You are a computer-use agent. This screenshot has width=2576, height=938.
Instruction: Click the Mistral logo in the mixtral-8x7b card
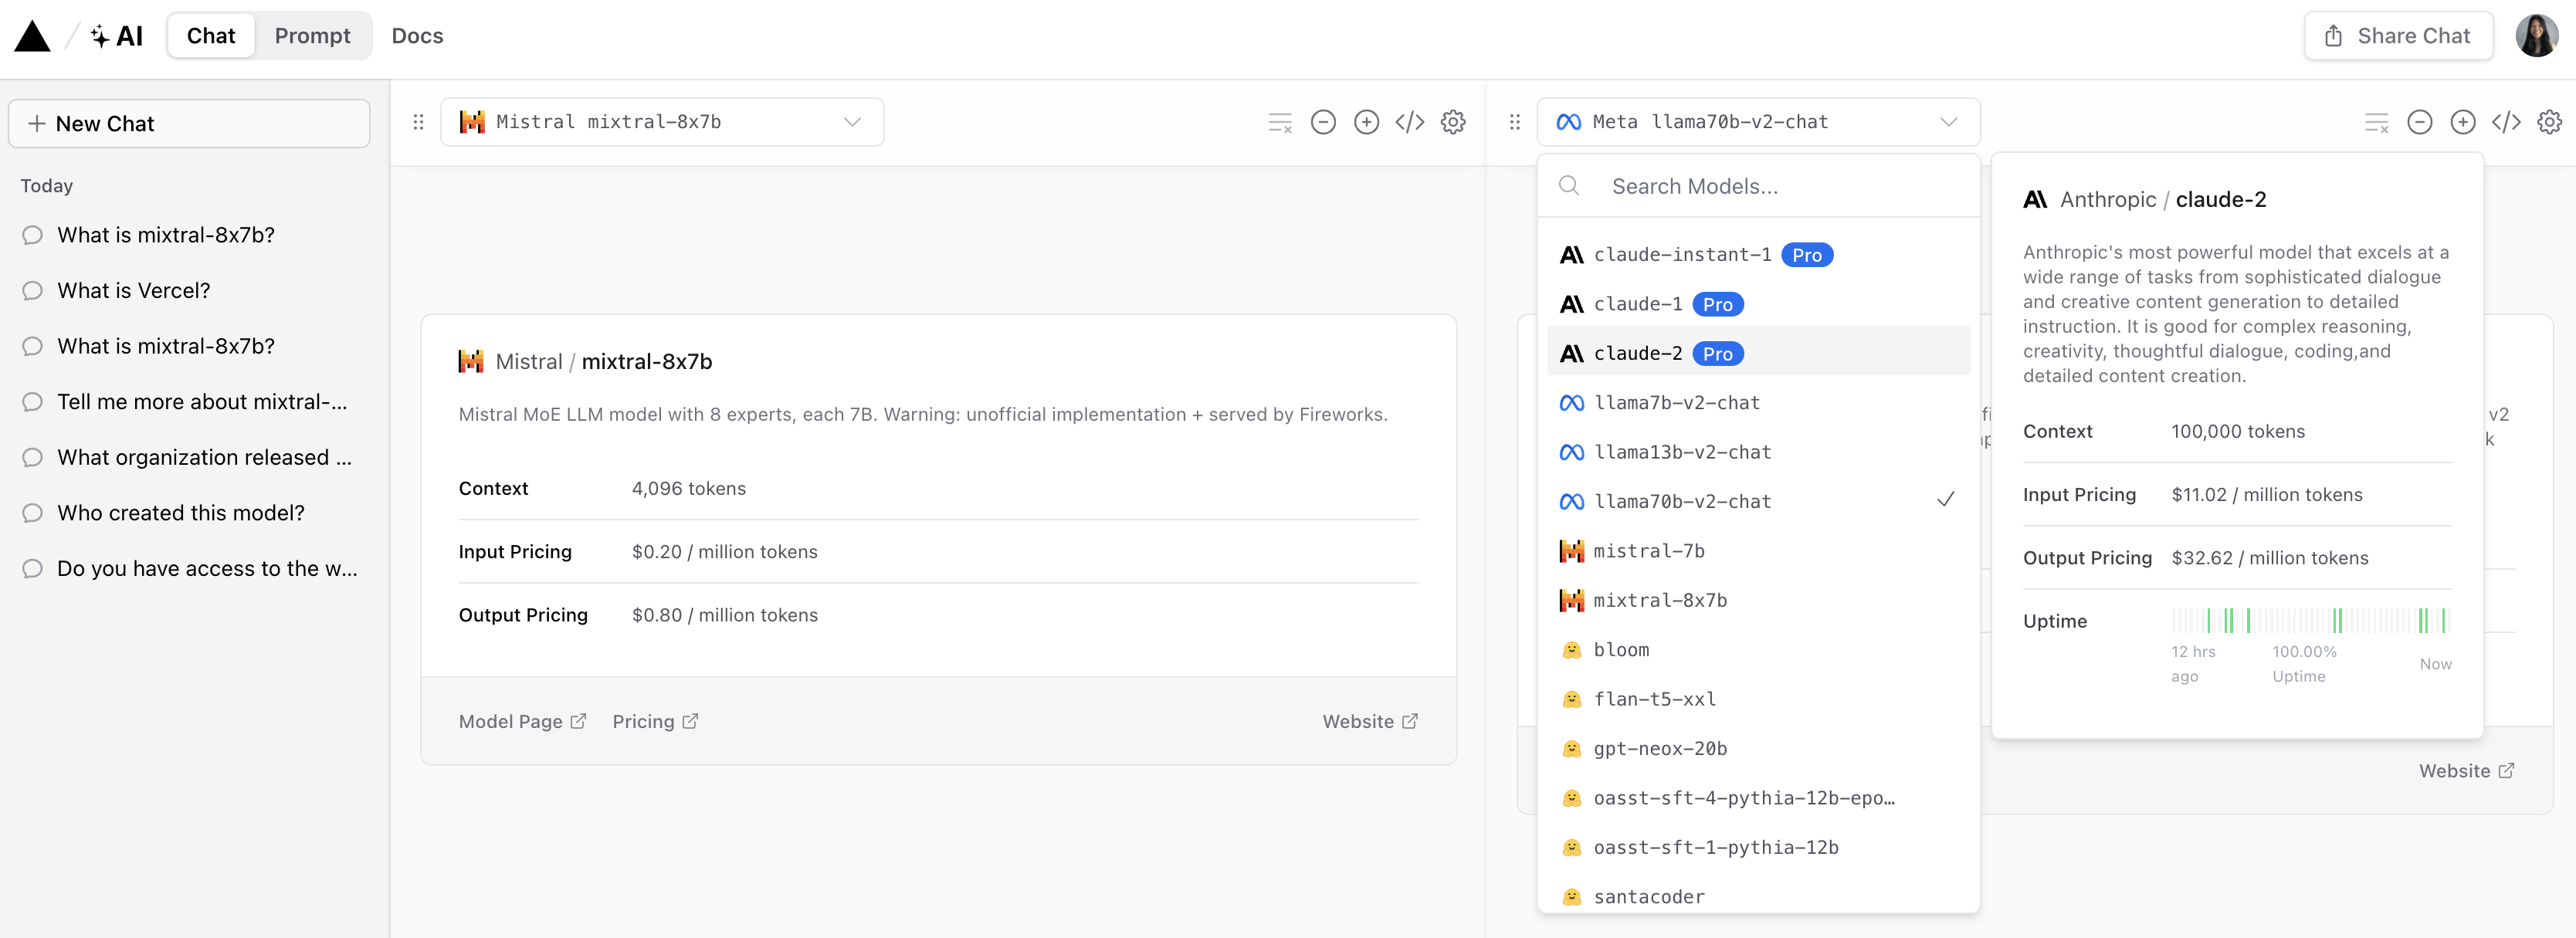tap(471, 362)
